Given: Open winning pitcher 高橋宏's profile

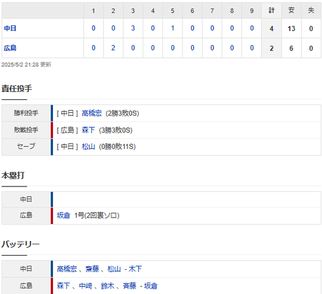Looking at the screenshot, I should point(92,113).
